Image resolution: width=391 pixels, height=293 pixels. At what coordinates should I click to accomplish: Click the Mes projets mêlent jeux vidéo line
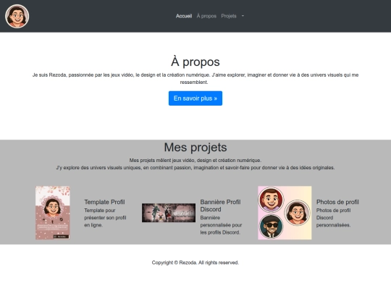click(x=195, y=160)
